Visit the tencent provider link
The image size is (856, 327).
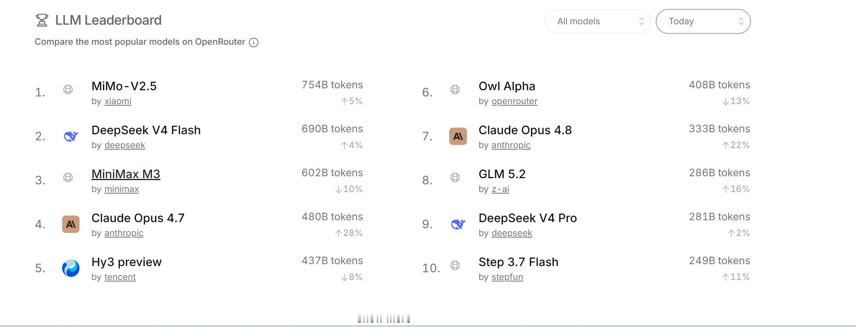[120, 277]
